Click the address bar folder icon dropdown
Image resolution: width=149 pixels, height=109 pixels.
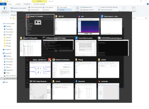point(14,18)
